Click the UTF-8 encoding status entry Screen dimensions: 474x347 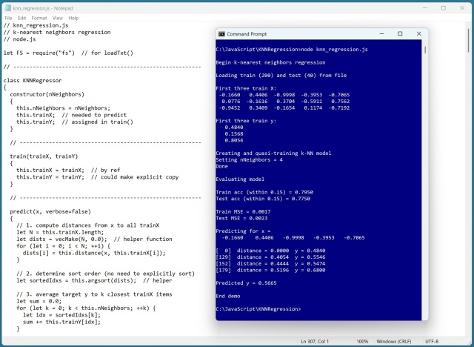point(432,342)
